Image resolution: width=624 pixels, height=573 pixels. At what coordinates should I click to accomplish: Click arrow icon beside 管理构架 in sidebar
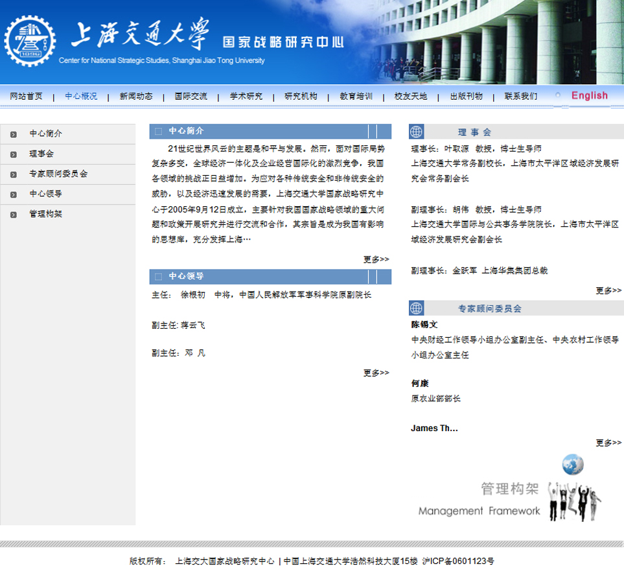tap(14, 215)
